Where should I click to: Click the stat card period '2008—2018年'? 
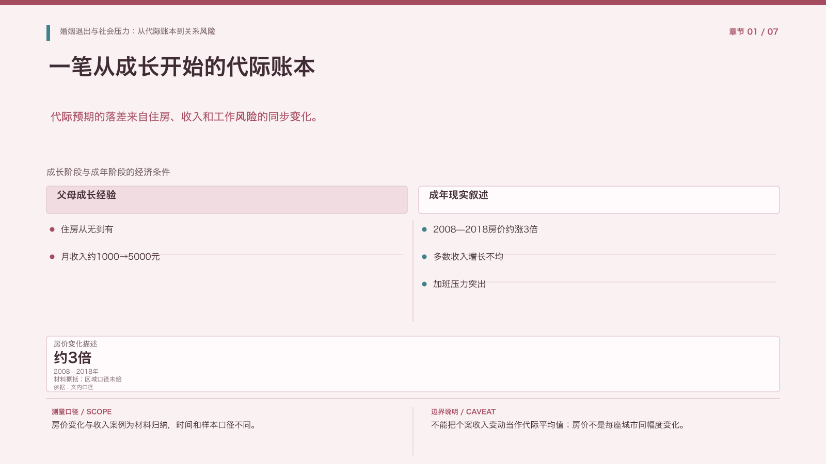76,371
